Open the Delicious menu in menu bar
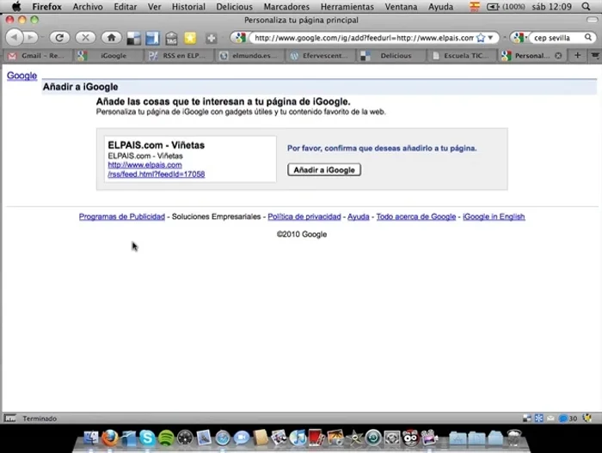Image resolution: width=602 pixels, height=453 pixels. [x=234, y=7]
